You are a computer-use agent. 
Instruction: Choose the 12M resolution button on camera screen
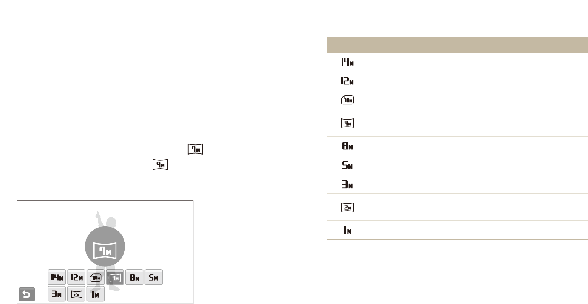(x=76, y=278)
